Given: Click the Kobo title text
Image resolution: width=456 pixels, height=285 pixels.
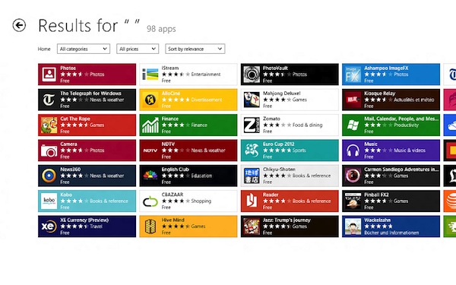Looking at the screenshot, I should tap(66, 195).
